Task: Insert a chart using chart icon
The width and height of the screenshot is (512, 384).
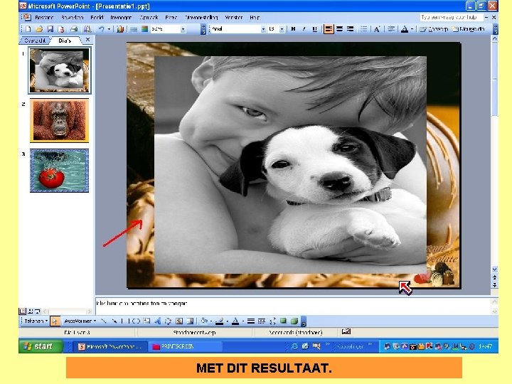Action: point(120,29)
